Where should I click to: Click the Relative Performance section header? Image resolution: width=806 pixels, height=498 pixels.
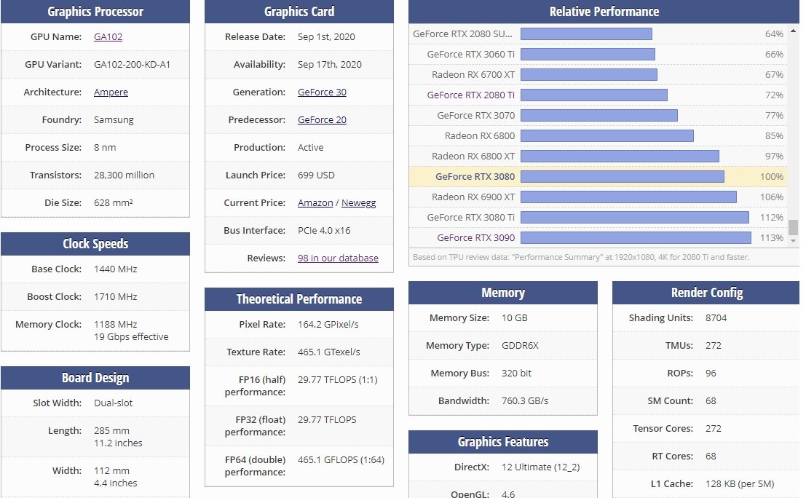[x=604, y=12]
